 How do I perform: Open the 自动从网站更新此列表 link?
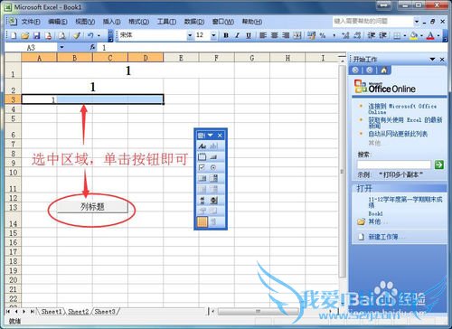[x=398, y=134]
